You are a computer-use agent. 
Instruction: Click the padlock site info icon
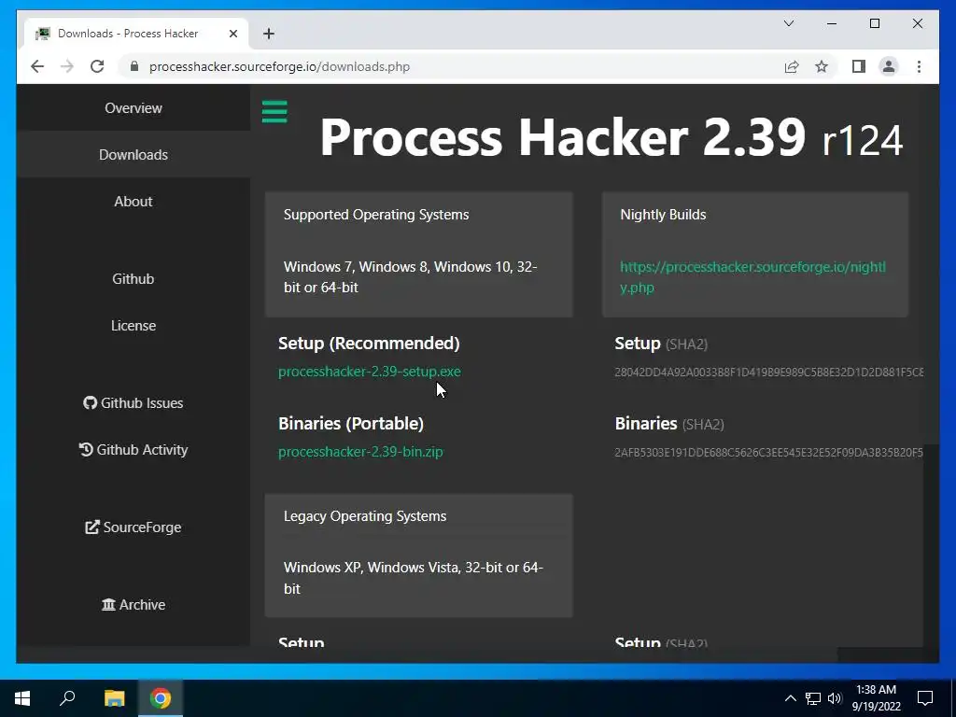pos(134,66)
